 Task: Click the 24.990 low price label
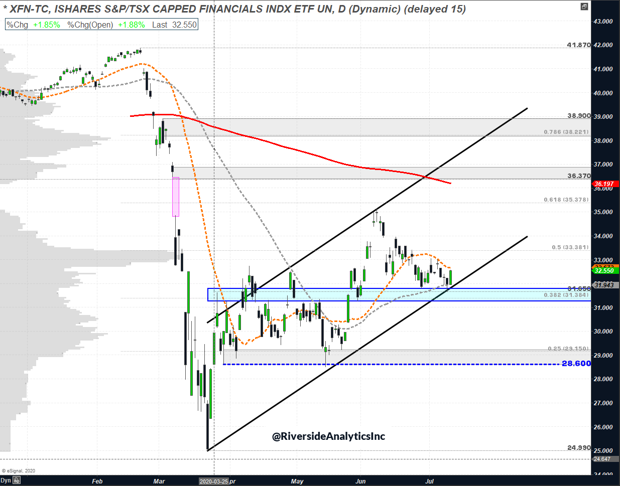click(x=578, y=447)
